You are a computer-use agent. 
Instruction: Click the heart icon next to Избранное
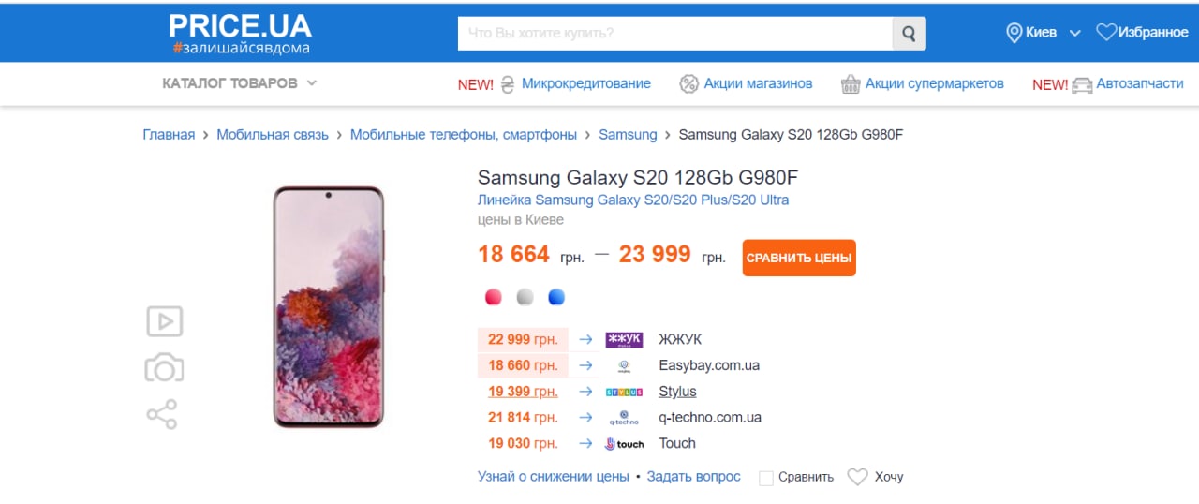(1106, 33)
